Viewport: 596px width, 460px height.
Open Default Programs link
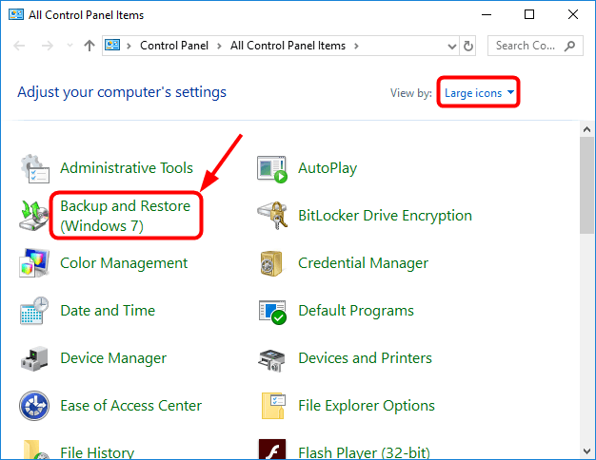coord(356,311)
